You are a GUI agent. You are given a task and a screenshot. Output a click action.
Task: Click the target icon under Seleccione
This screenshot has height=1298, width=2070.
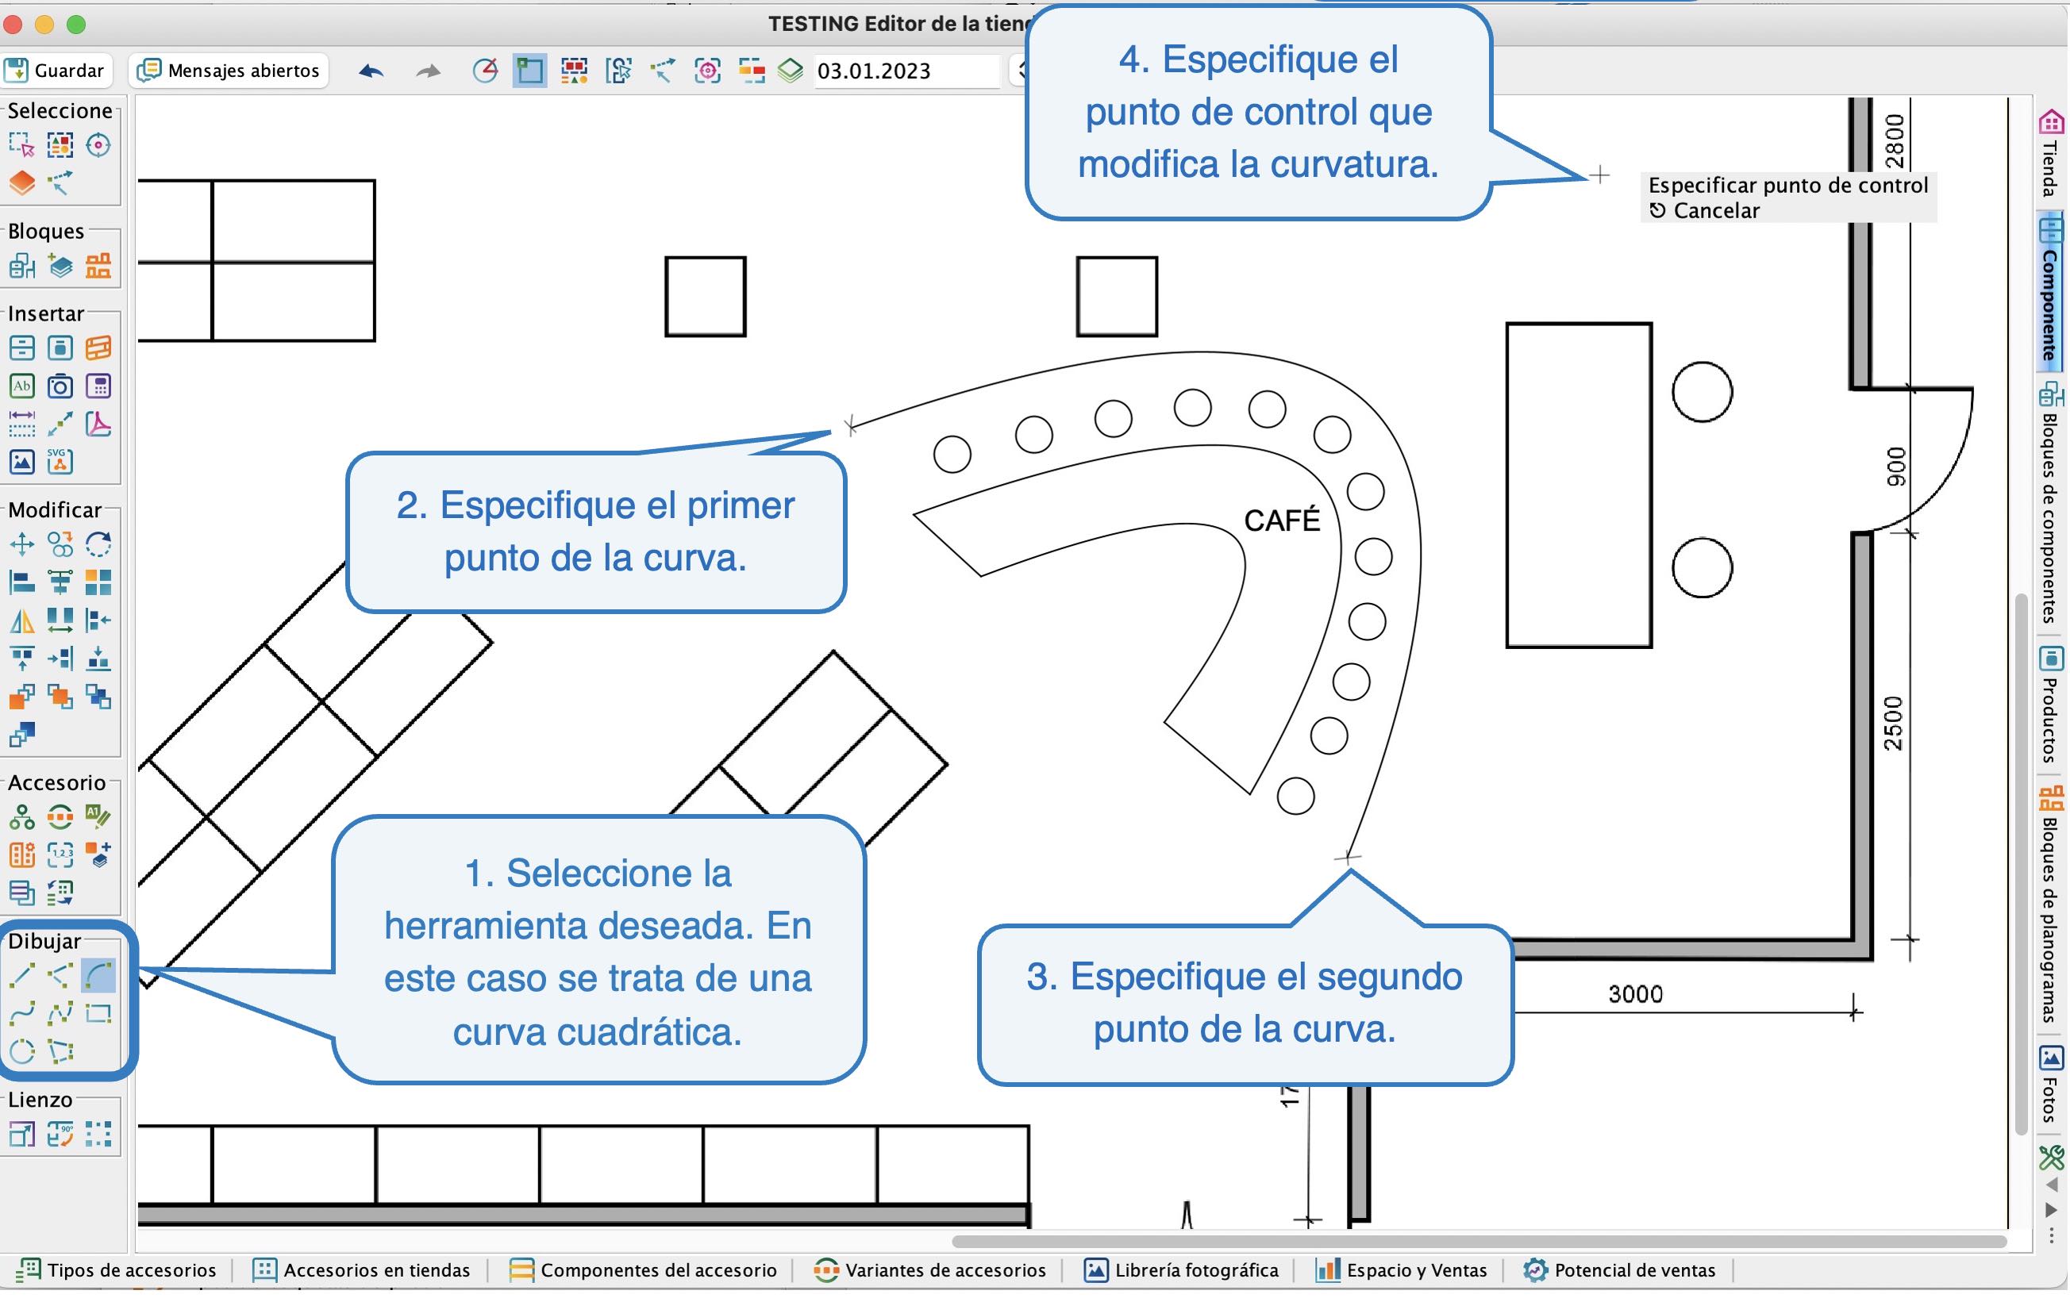pyautogui.click(x=98, y=145)
